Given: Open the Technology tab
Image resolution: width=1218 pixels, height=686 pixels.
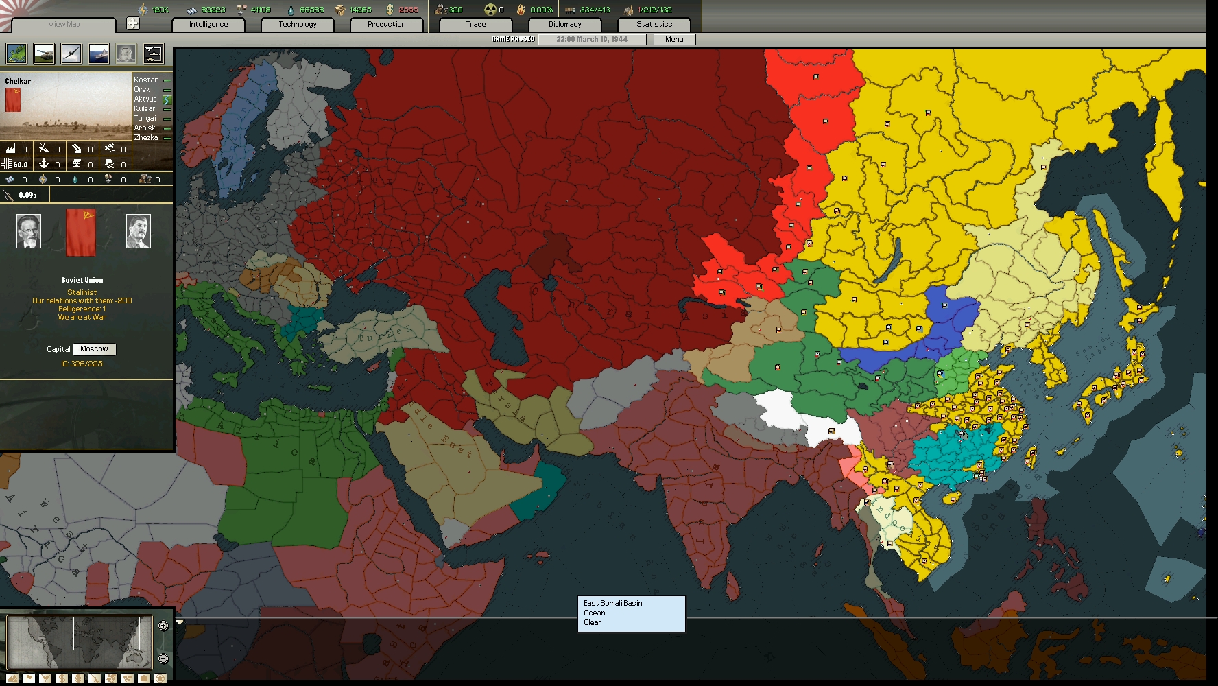Looking at the screenshot, I should coord(298,25).
